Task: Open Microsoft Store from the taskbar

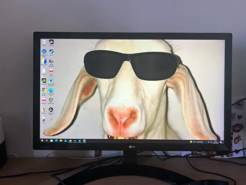Action: tap(52, 141)
